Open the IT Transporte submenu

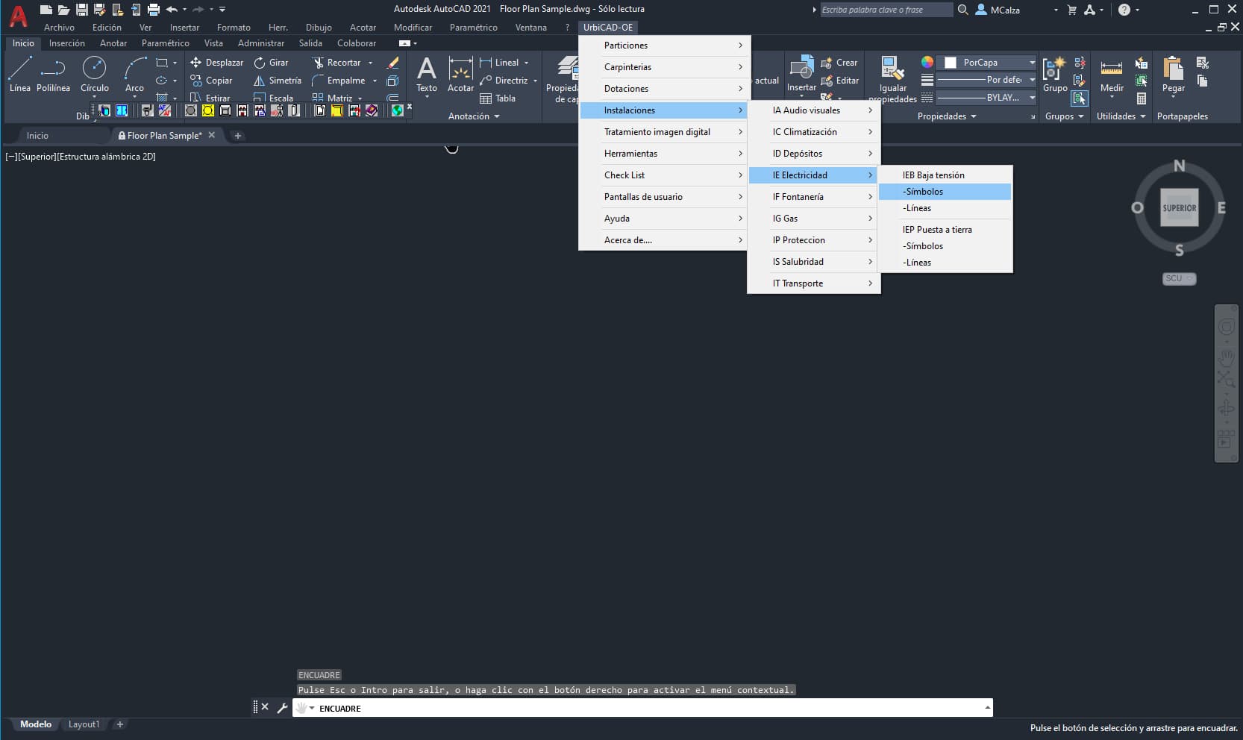pos(814,283)
